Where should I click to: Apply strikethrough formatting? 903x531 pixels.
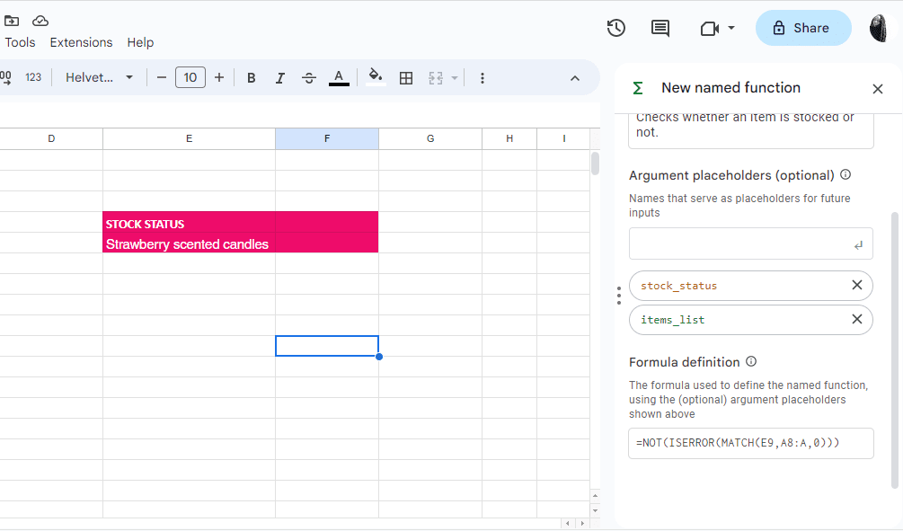click(309, 78)
